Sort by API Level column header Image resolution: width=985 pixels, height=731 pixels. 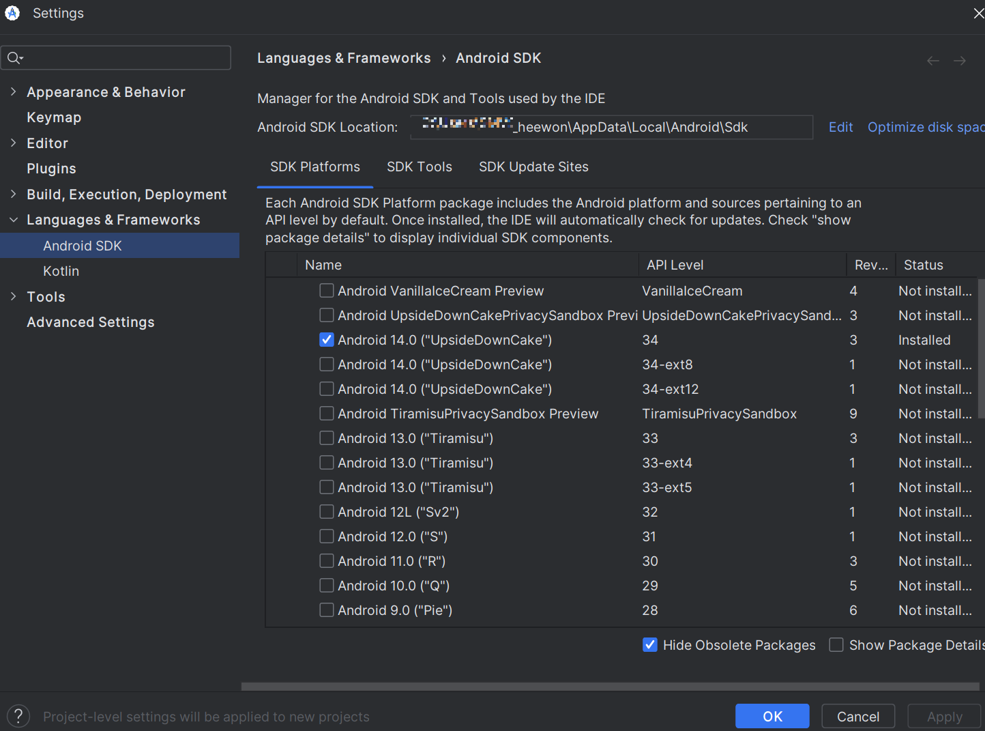pyautogui.click(x=742, y=265)
